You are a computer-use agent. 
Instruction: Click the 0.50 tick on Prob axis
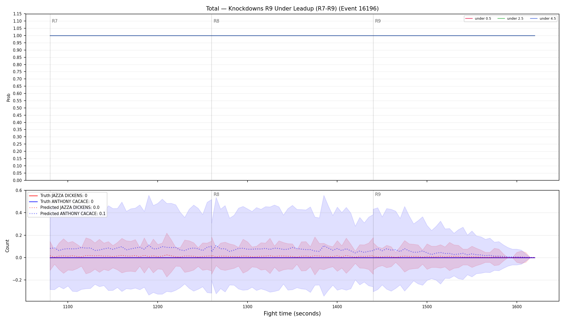coord(18,108)
